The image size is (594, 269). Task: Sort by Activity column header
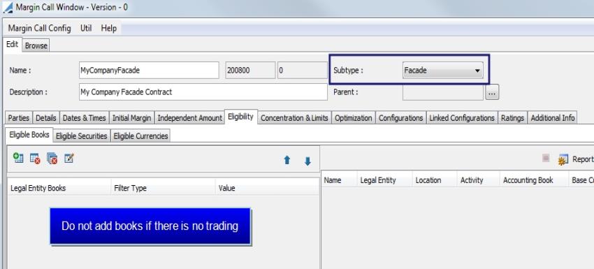tap(478, 180)
